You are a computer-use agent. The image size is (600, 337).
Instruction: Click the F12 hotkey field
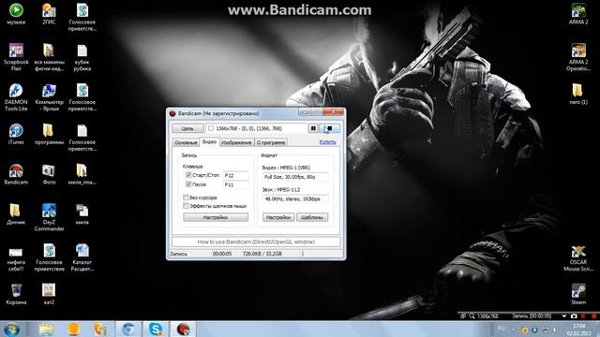235,175
